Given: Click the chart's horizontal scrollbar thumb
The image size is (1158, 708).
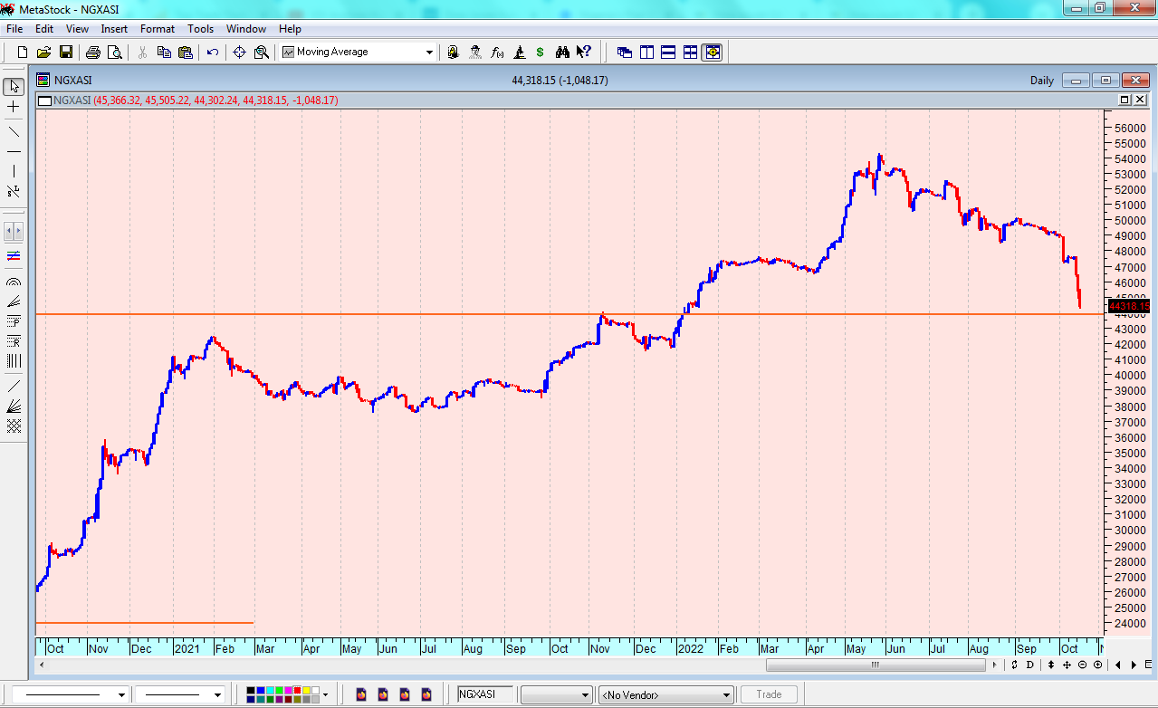Looking at the screenshot, I should coord(876,665).
